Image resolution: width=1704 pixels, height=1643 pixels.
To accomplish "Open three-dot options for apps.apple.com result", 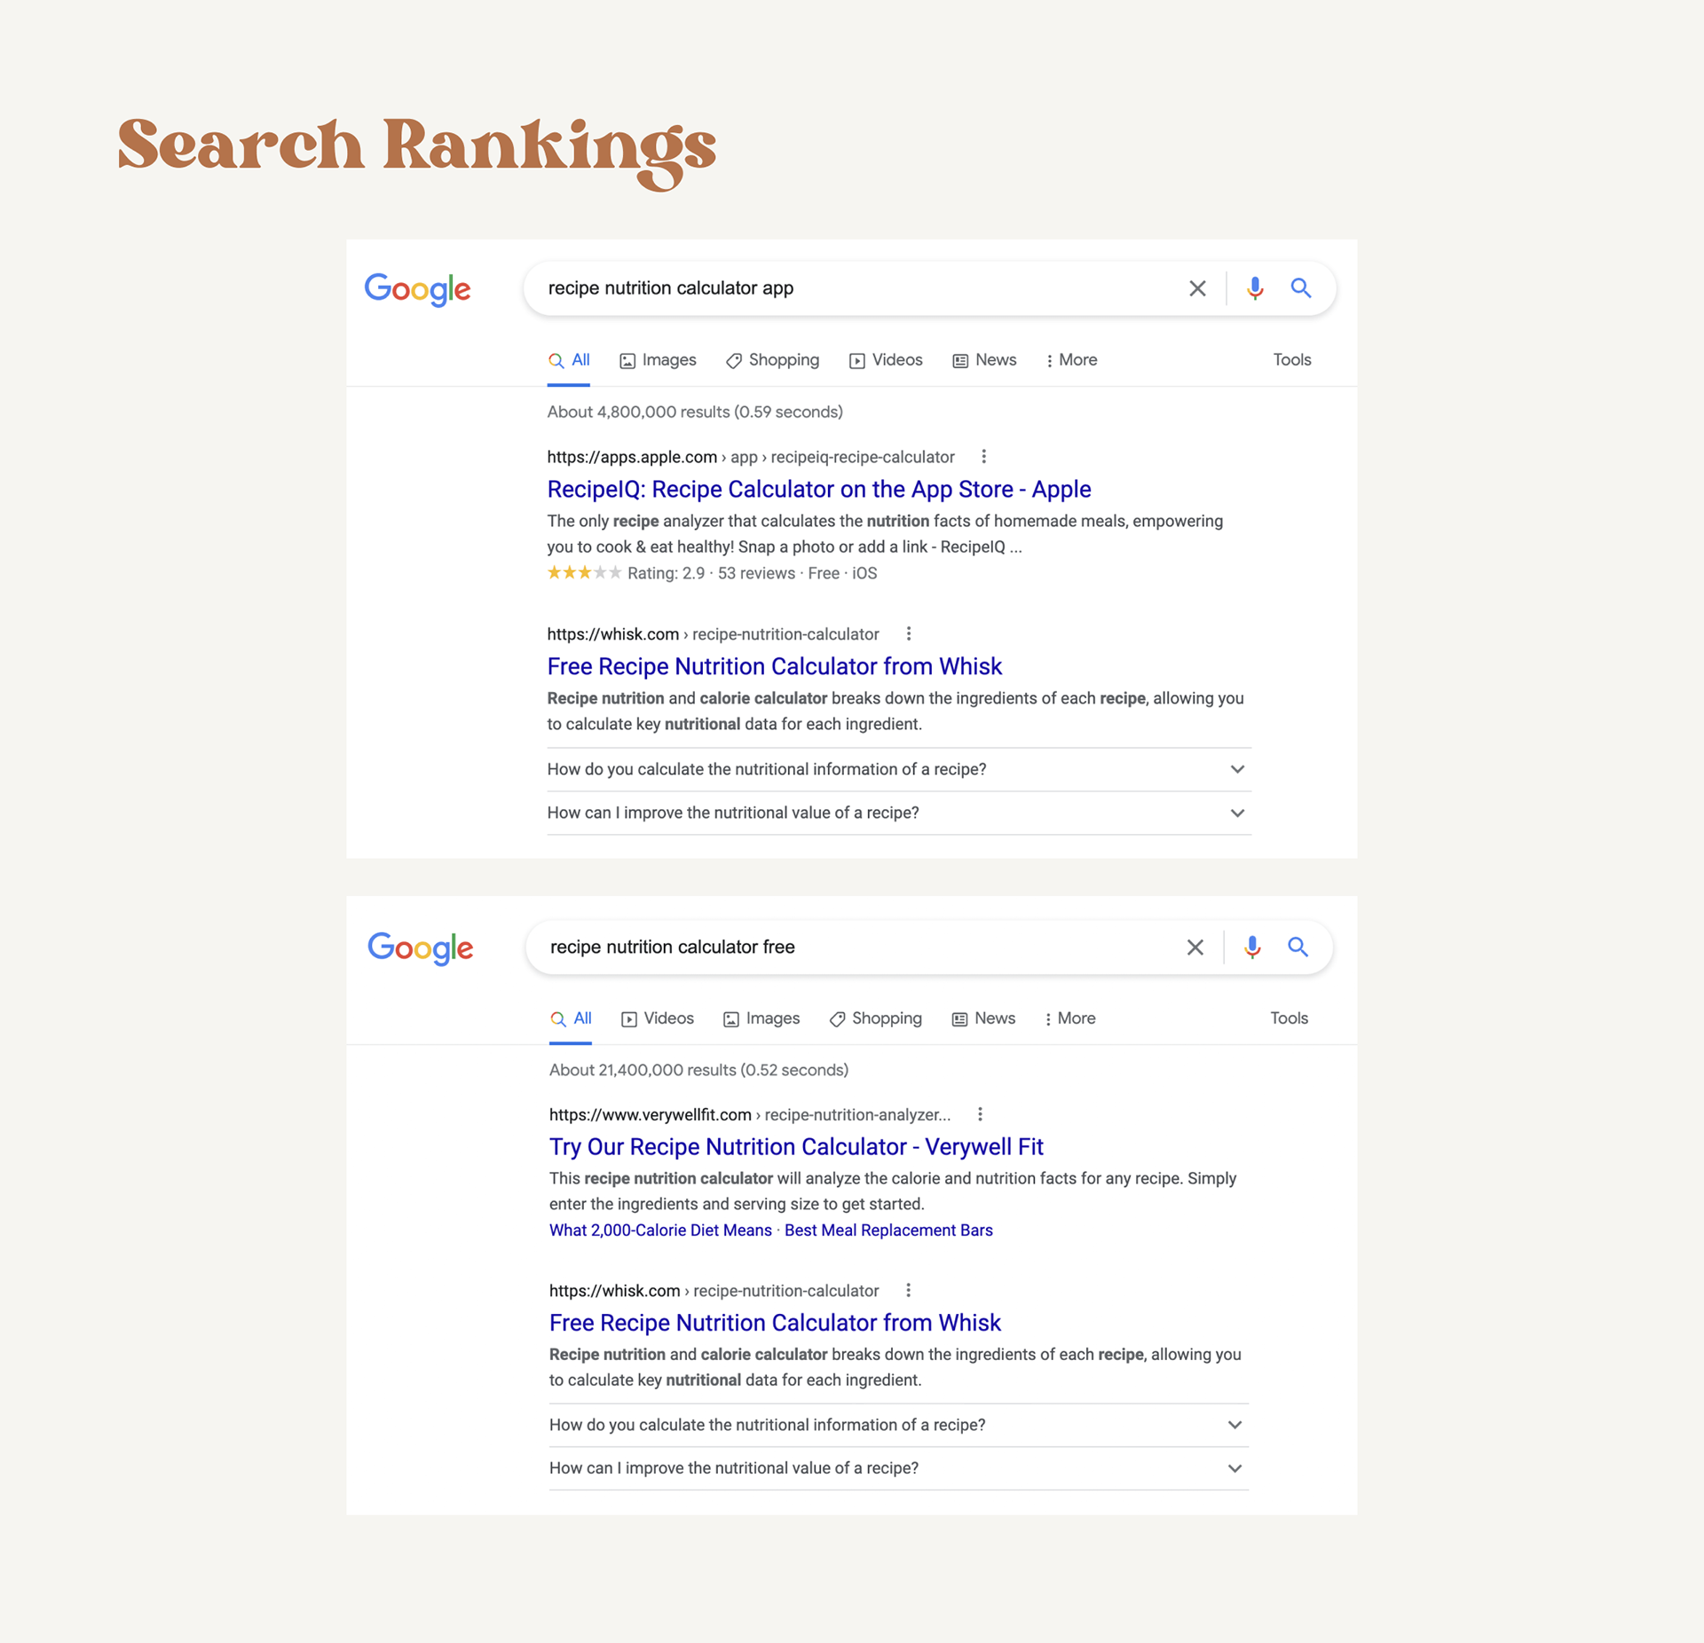I will [983, 457].
